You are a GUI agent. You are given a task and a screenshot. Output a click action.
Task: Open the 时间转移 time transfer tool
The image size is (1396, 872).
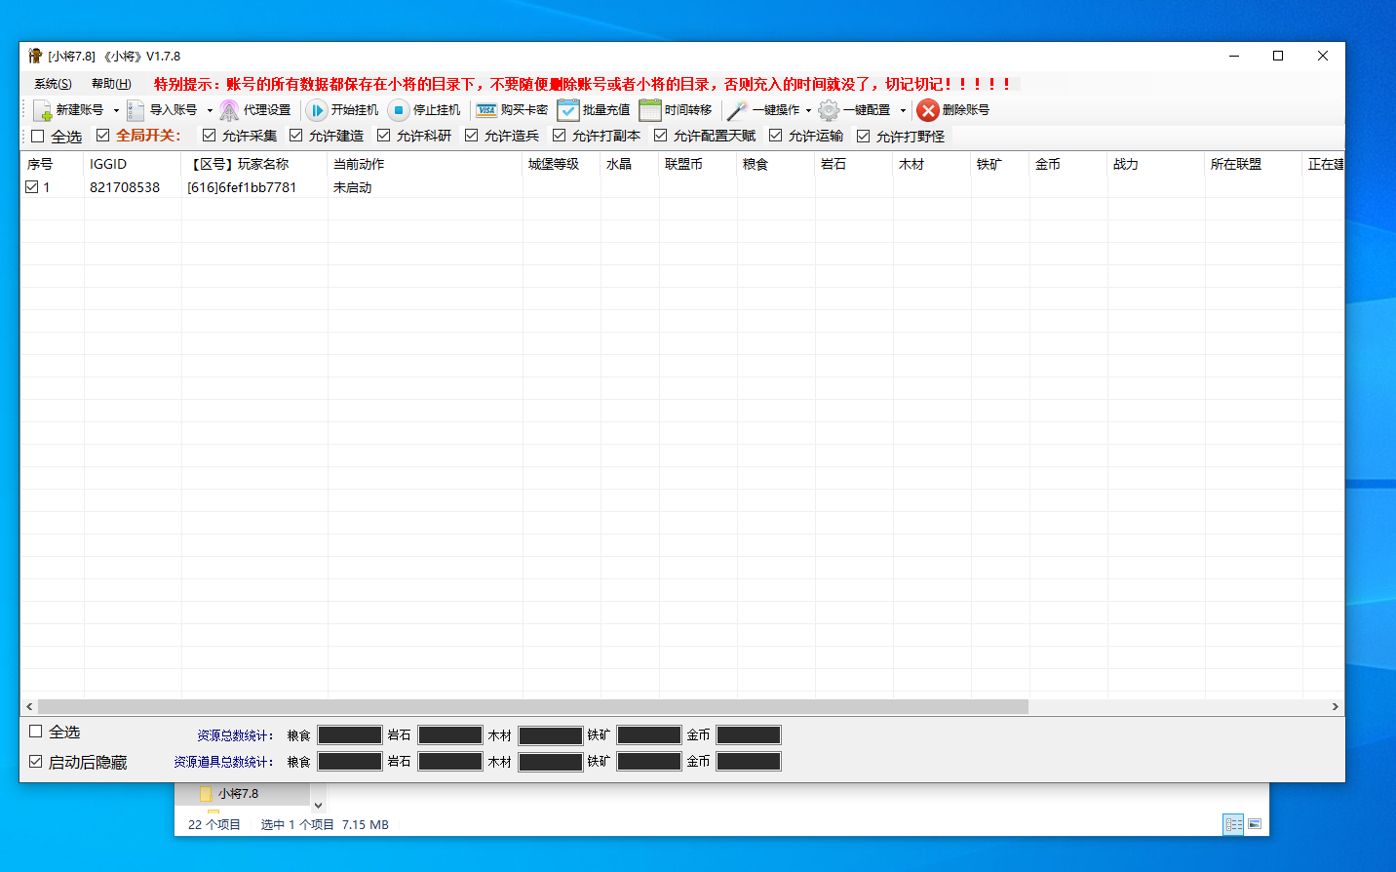(648, 110)
